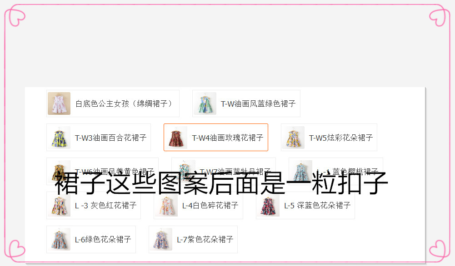Click the blue-green oil painting dress thumbnail
This screenshot has height=266, width=455.
205,103
